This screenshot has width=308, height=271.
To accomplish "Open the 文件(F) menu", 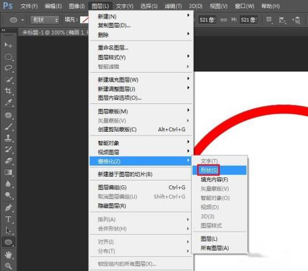I will (29, 6).
